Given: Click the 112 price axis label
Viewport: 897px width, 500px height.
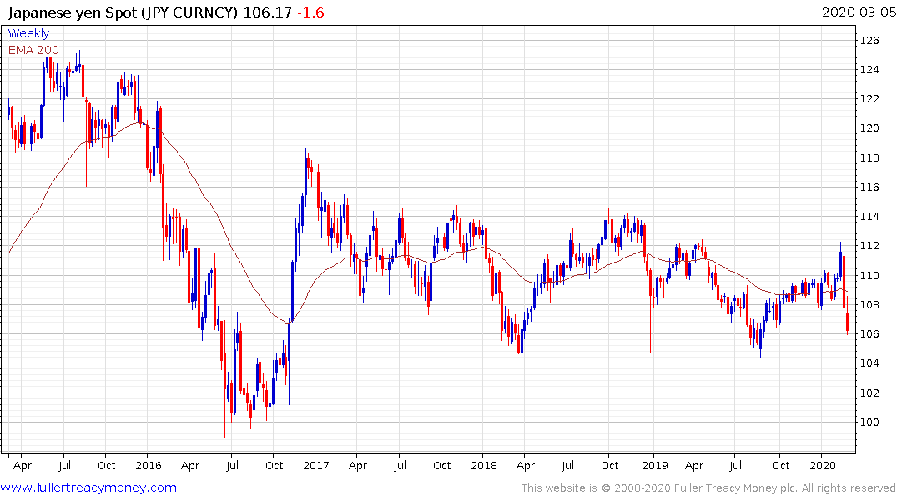Looking at the screenshot, I should pos(869,246).
